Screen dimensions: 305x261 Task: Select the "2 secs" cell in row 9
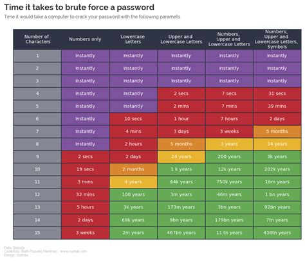click(85, 156)
